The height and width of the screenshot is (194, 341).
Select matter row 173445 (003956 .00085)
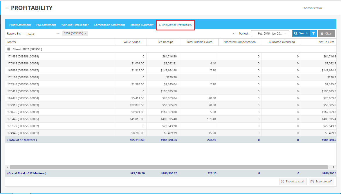[x=23, y=119]
